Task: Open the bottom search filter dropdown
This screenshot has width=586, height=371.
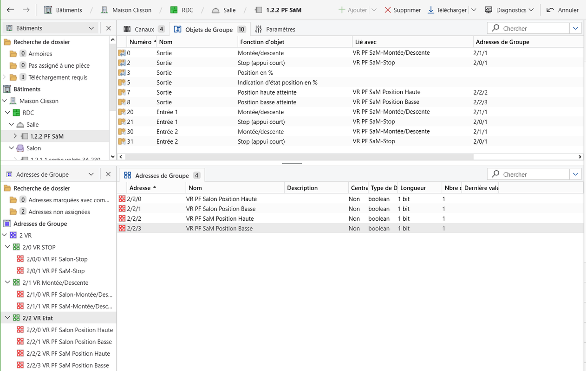Action: coord(575,174)
